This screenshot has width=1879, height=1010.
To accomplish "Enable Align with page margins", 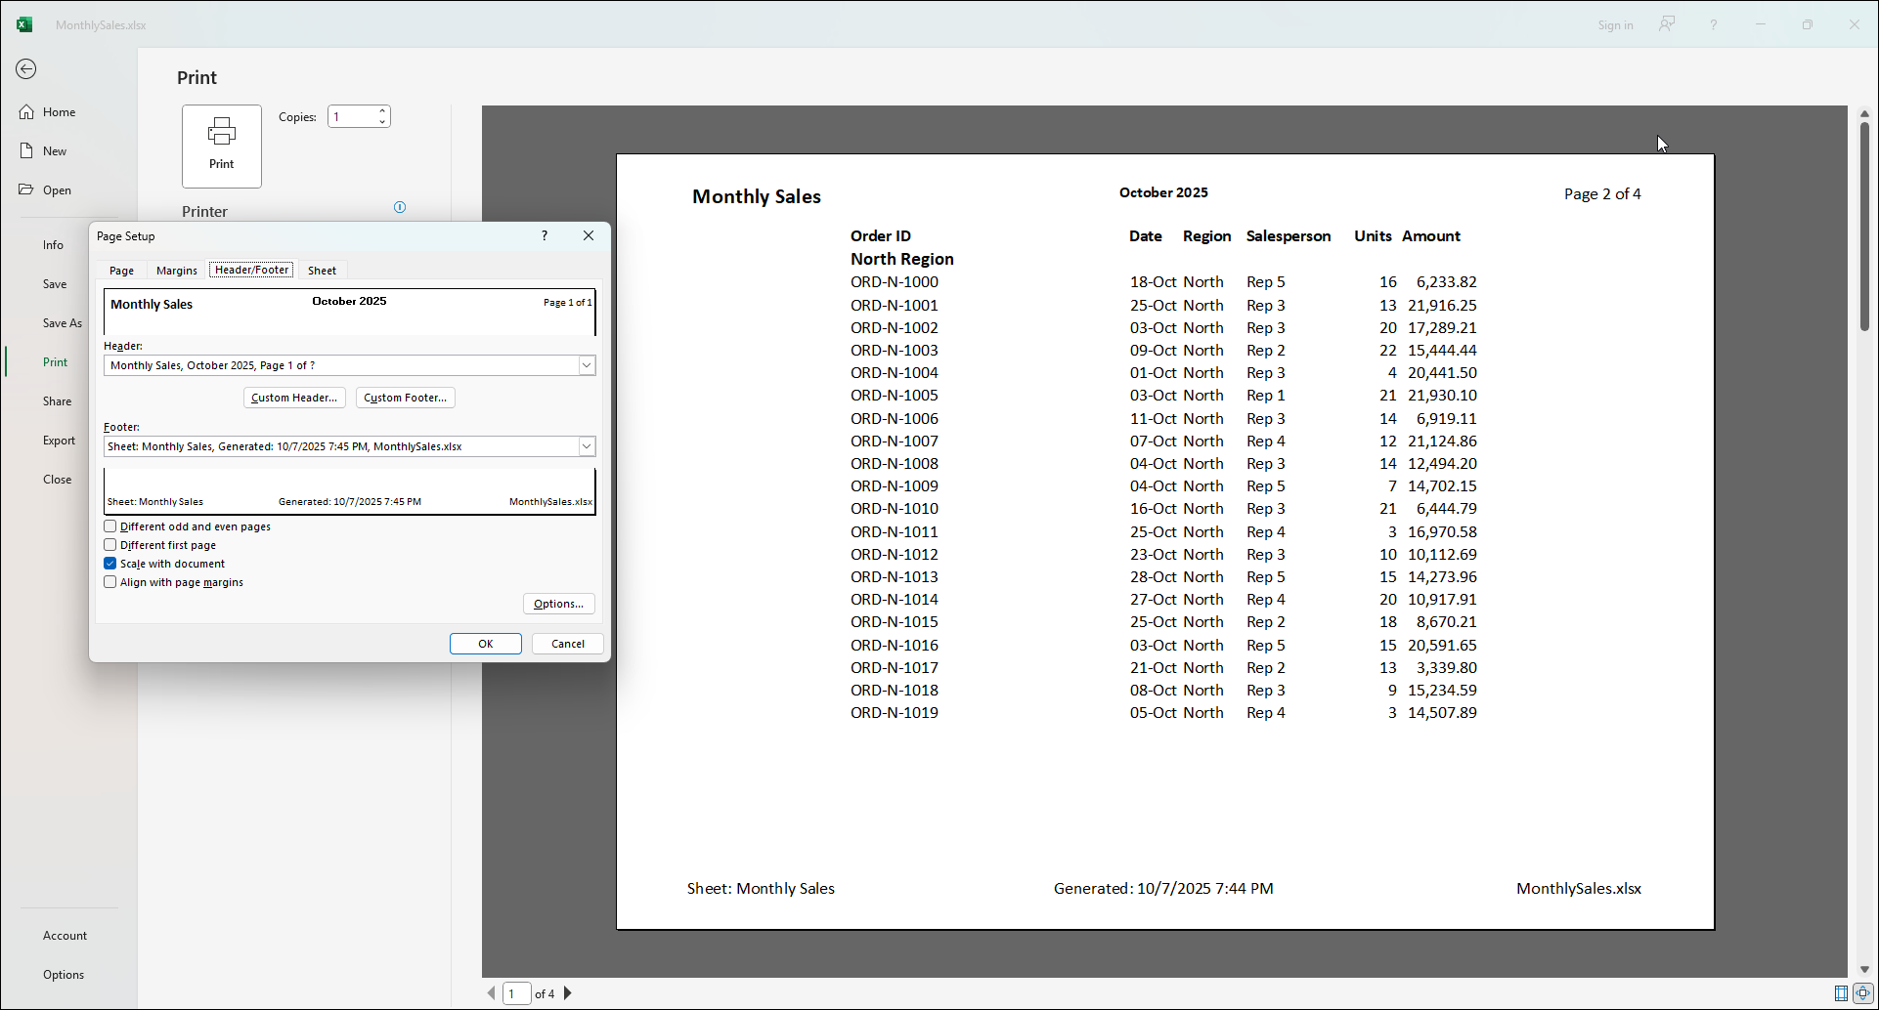I will click(110, 581).
